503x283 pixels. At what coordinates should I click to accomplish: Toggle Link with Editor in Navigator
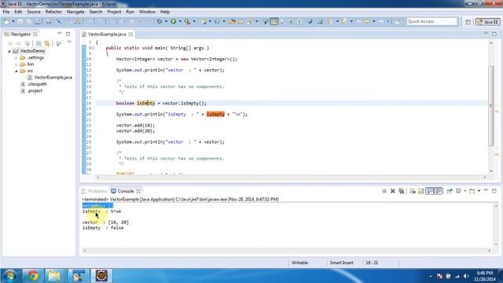[x=47, y=43]
